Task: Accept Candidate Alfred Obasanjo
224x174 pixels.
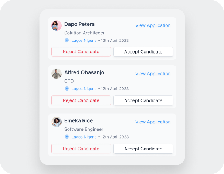Action: [143, 100]
